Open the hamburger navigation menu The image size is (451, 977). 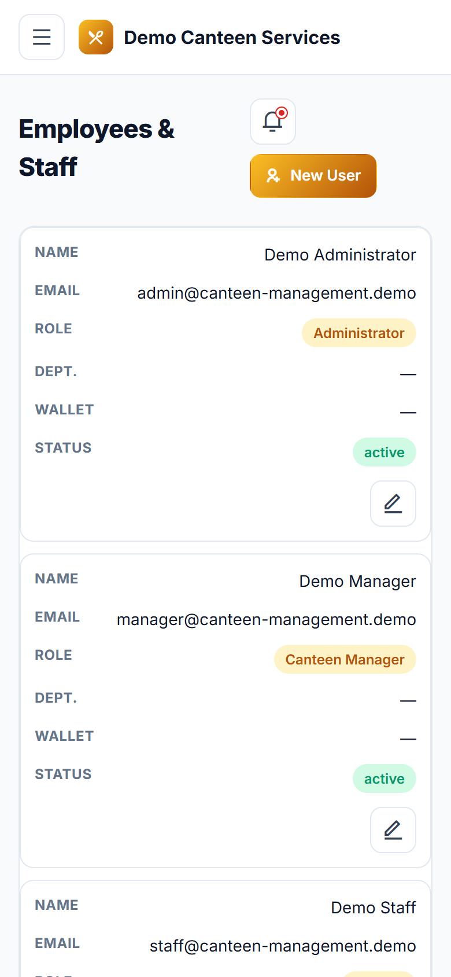(42, 37)
